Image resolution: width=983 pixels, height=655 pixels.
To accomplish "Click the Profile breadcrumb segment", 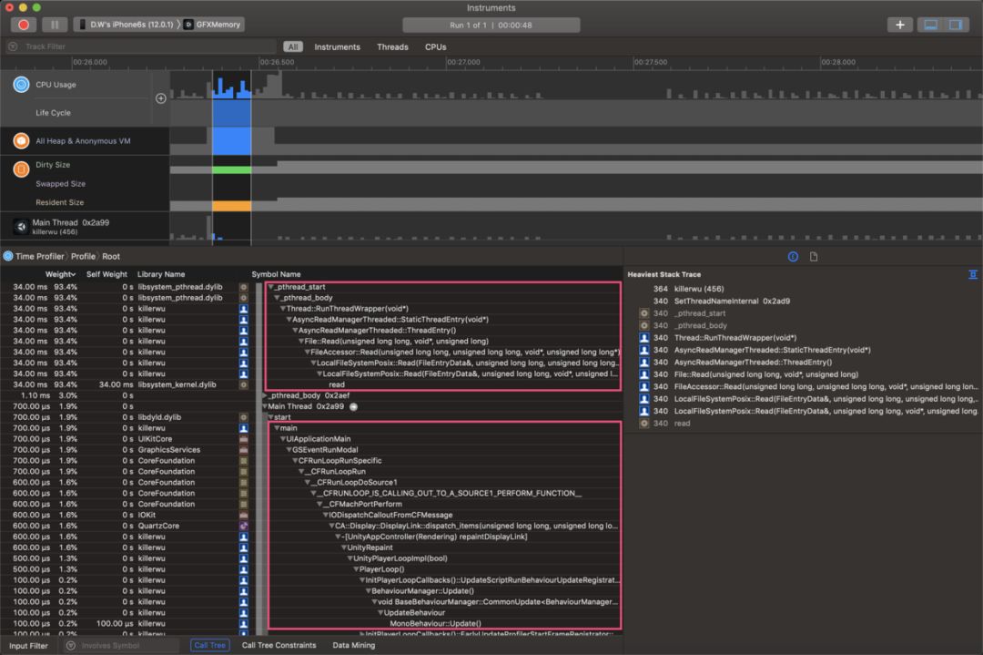I will [x=84, y=257].
